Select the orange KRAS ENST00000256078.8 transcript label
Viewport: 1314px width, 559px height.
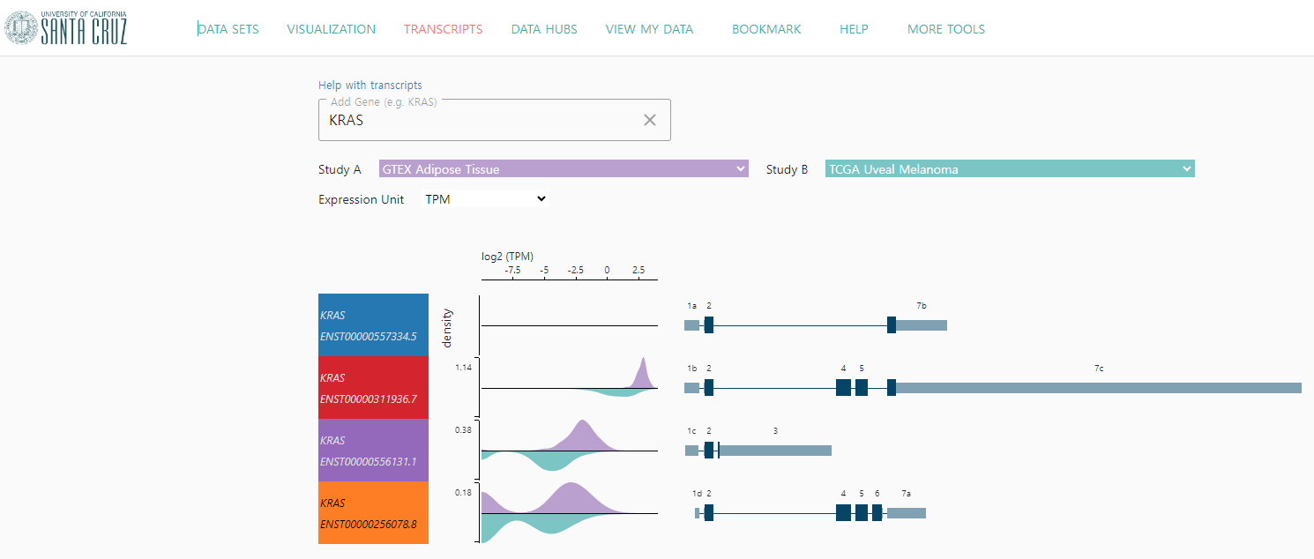373,513
